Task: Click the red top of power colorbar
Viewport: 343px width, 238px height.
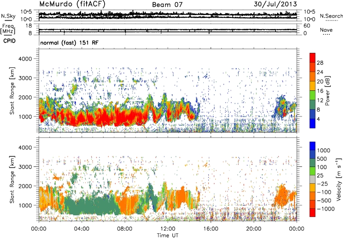Action: click(313, 58)
